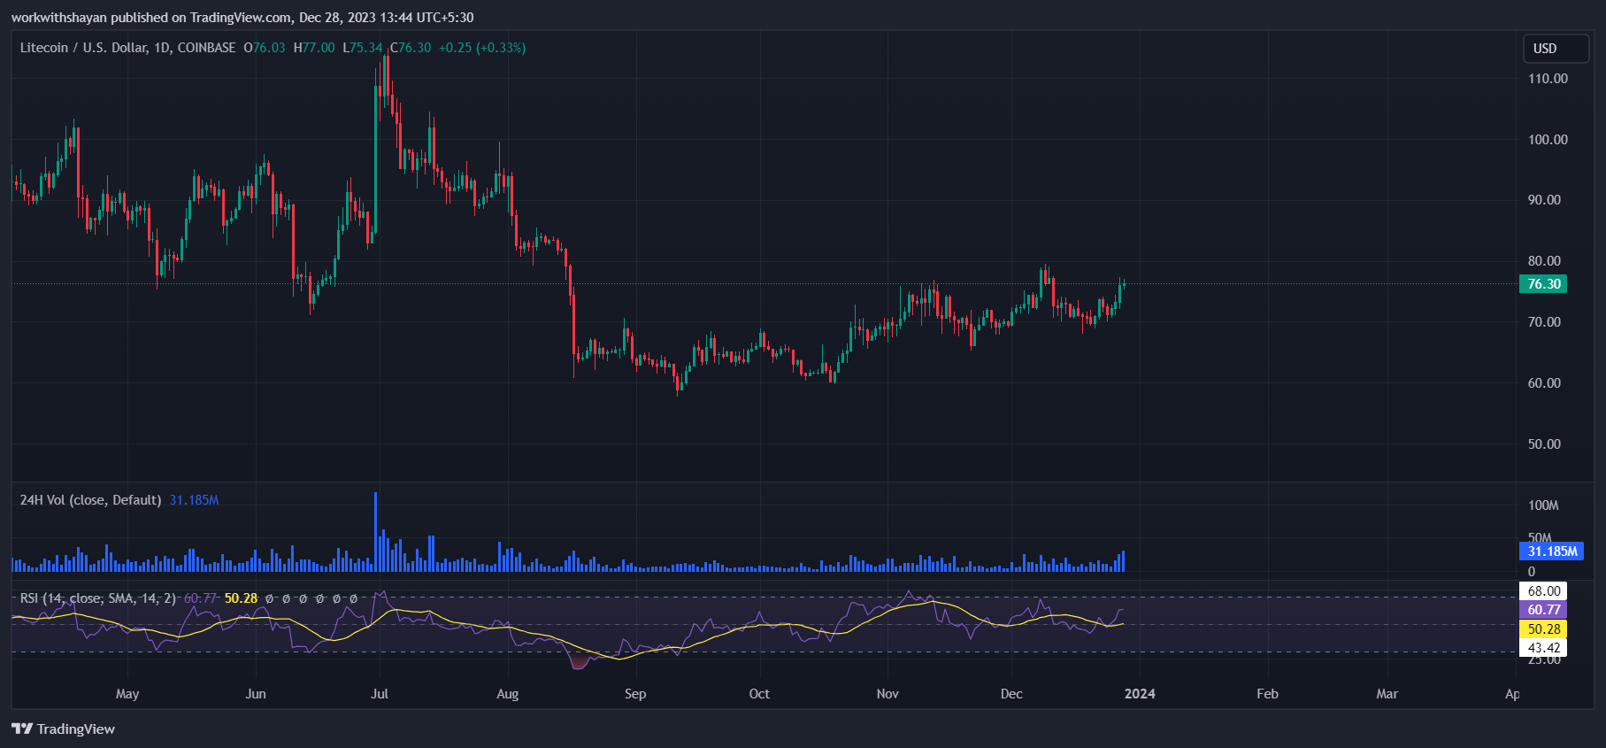Click the 100.00 price axis label
Viewport: 1606px width, 748px height.
[1548, 140]
